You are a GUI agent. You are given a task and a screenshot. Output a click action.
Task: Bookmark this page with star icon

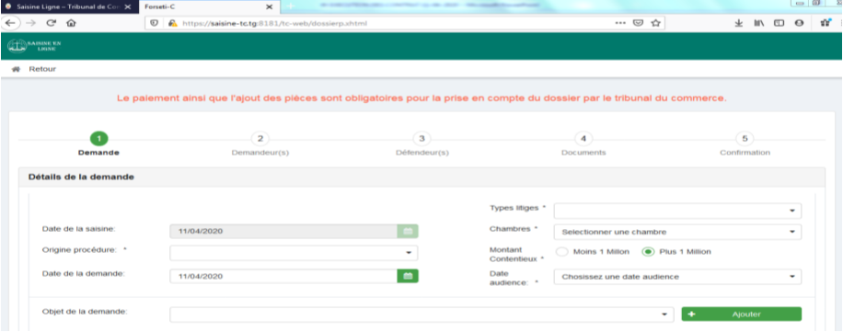coord(655,23)
